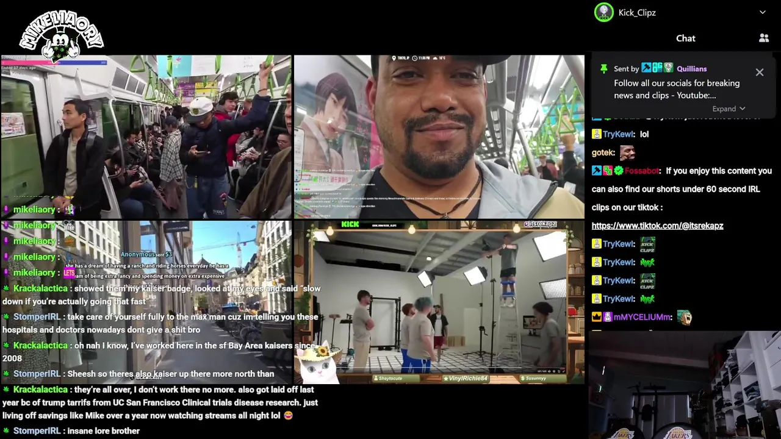Viewport: 781px width, 439px height.
Task: Click the train passengers video panel
Action: (x=146, y=137)
